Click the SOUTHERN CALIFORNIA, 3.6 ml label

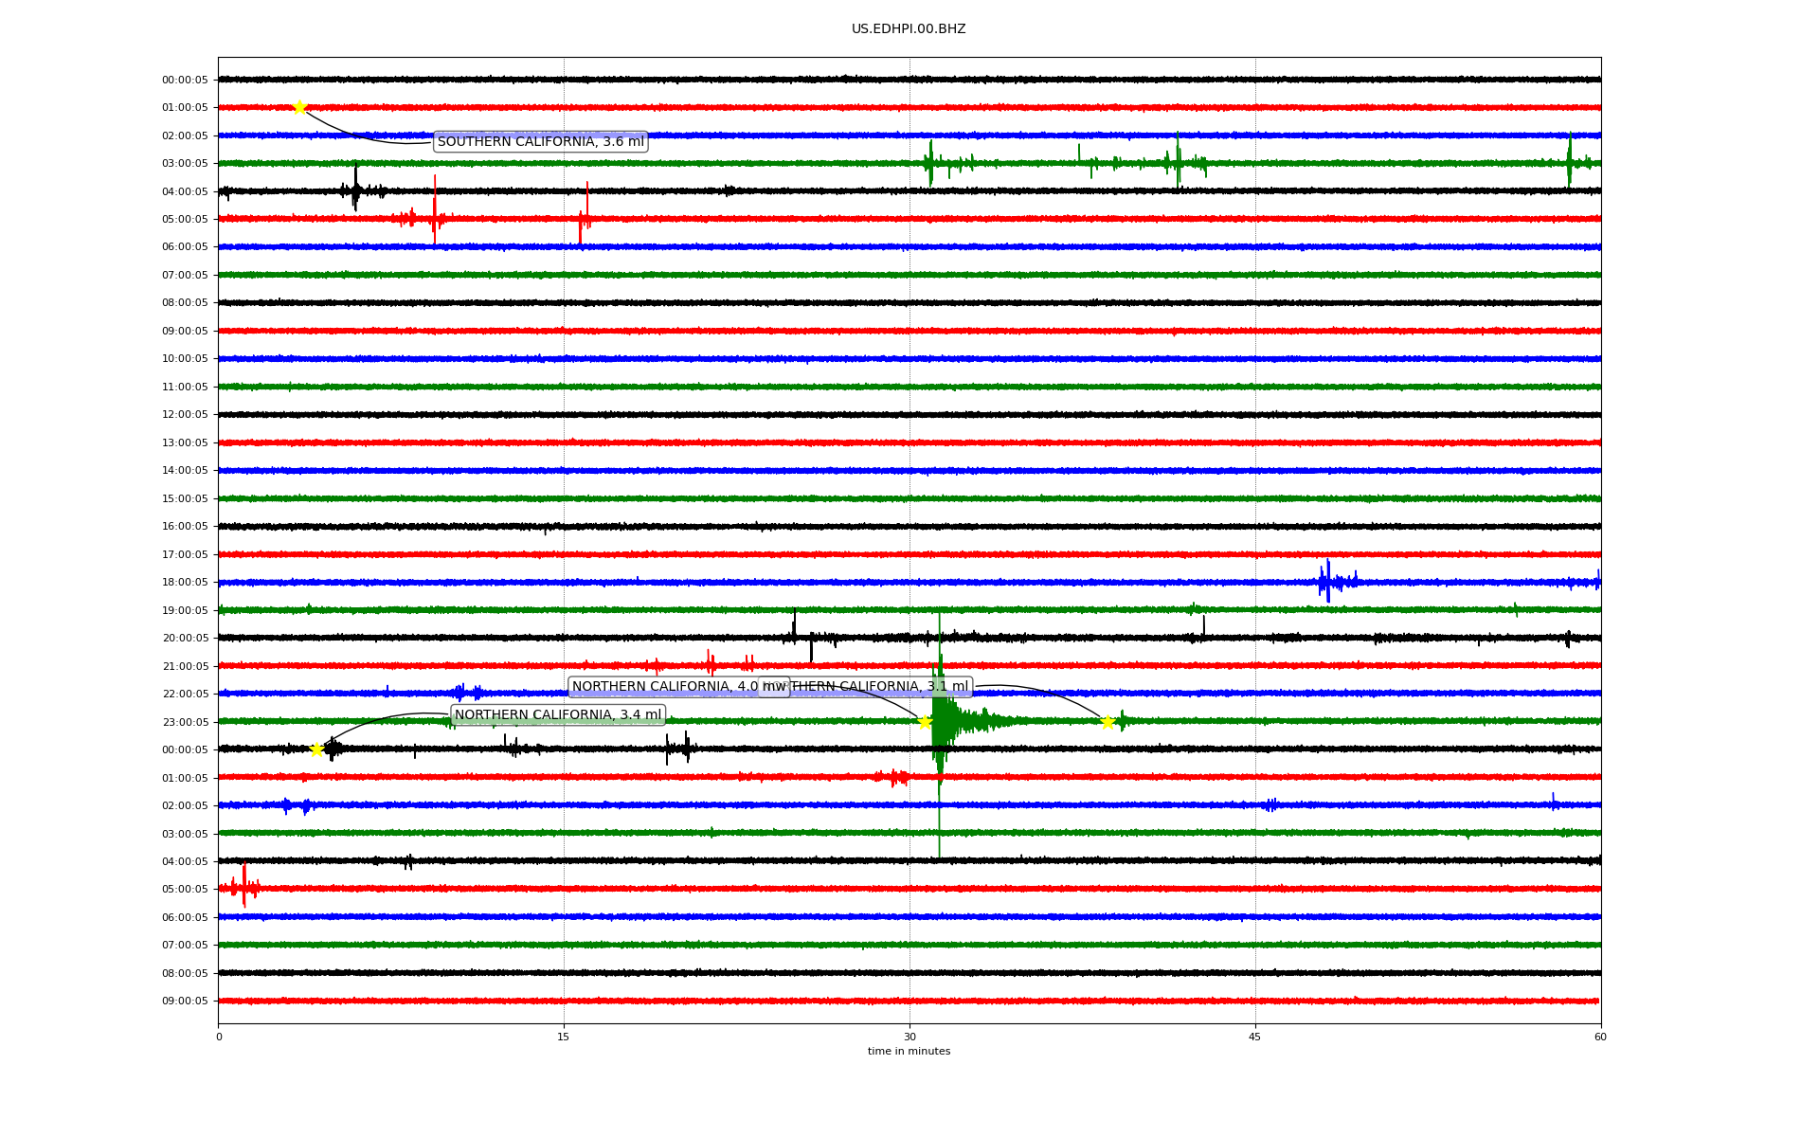click(540, 142)
